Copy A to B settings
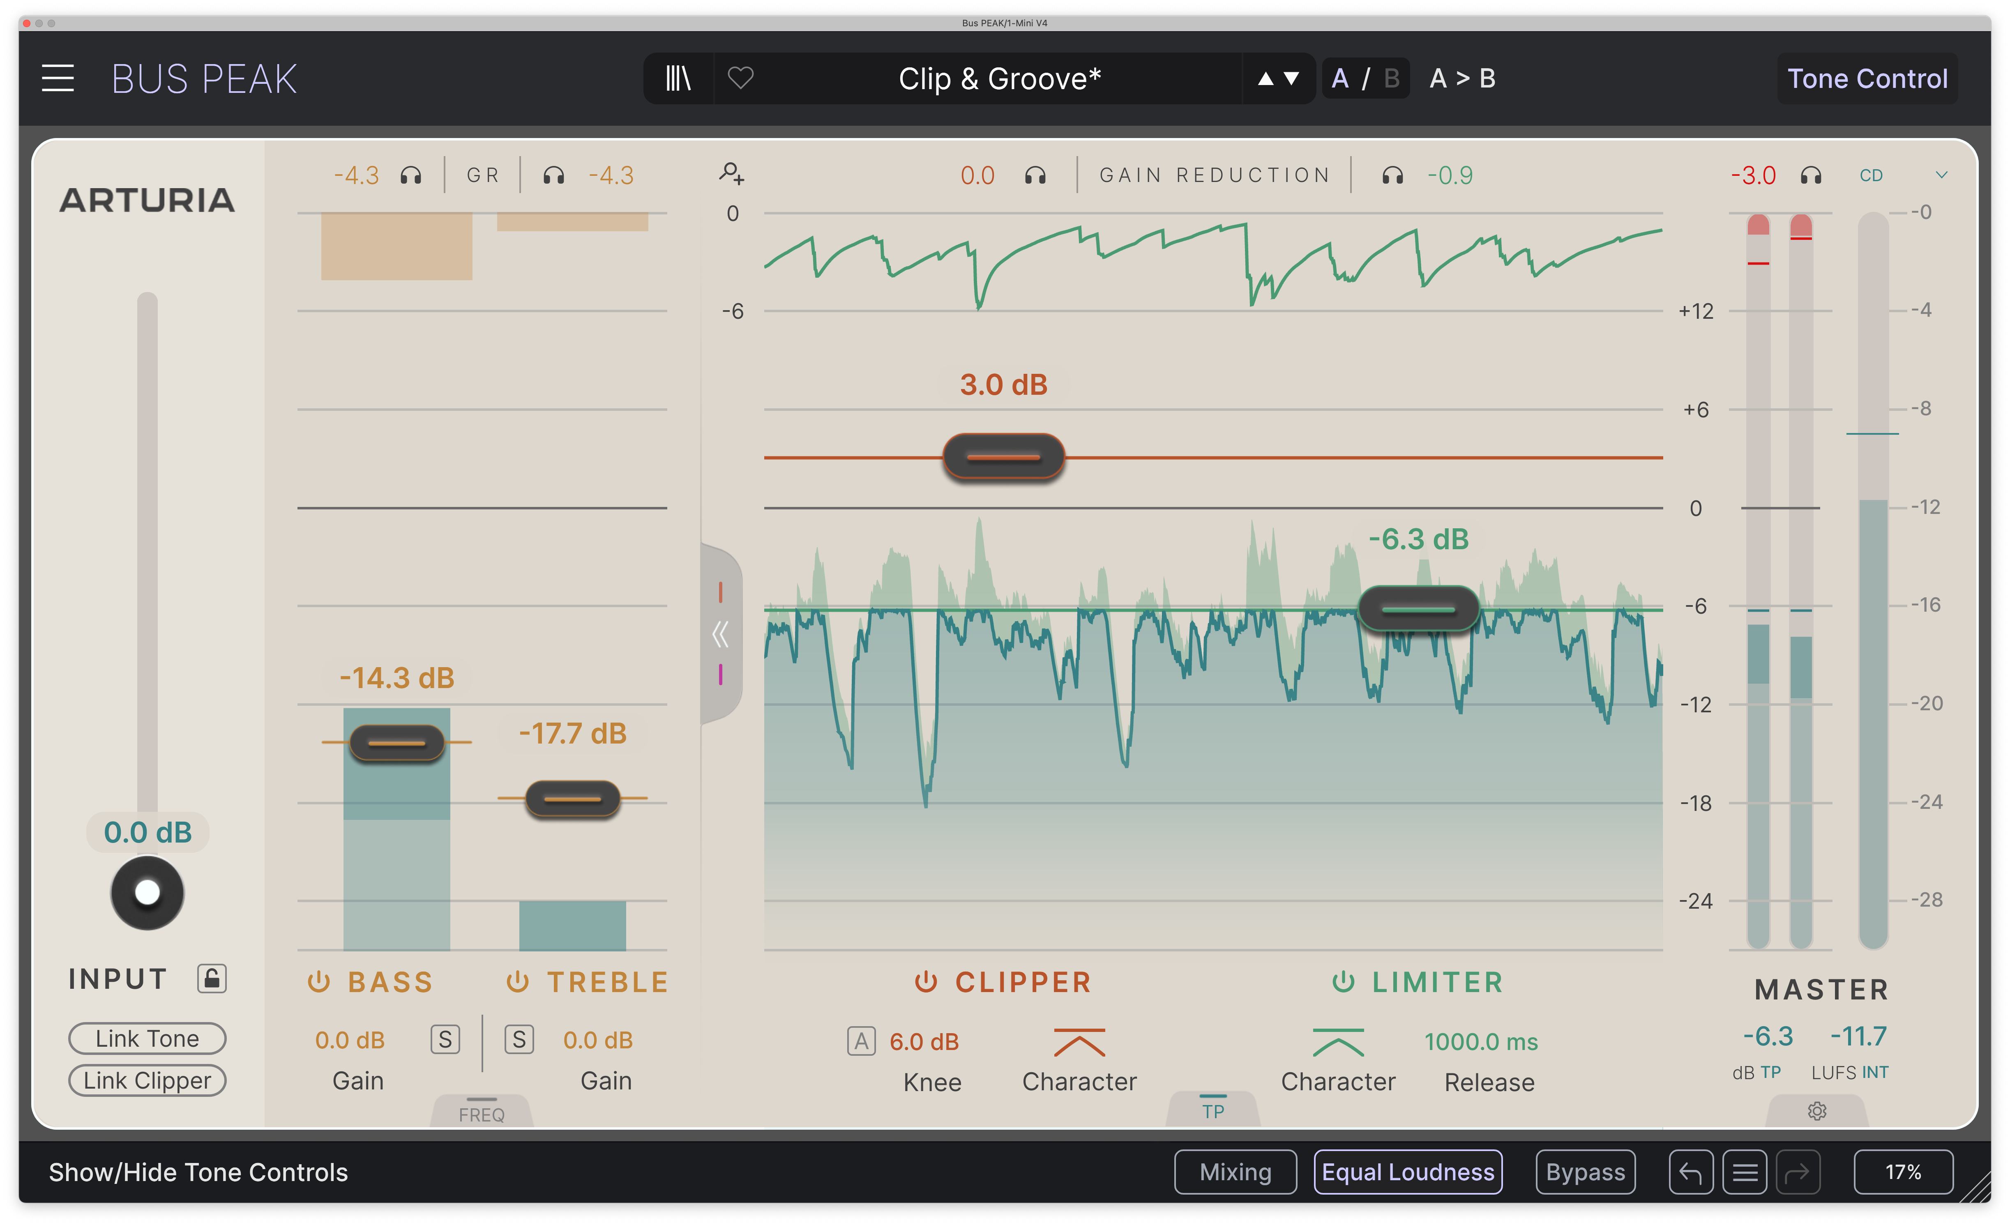The image size is (2010, 1225). 1463,78
